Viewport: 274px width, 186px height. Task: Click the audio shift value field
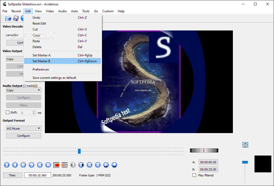coord(26,113)
